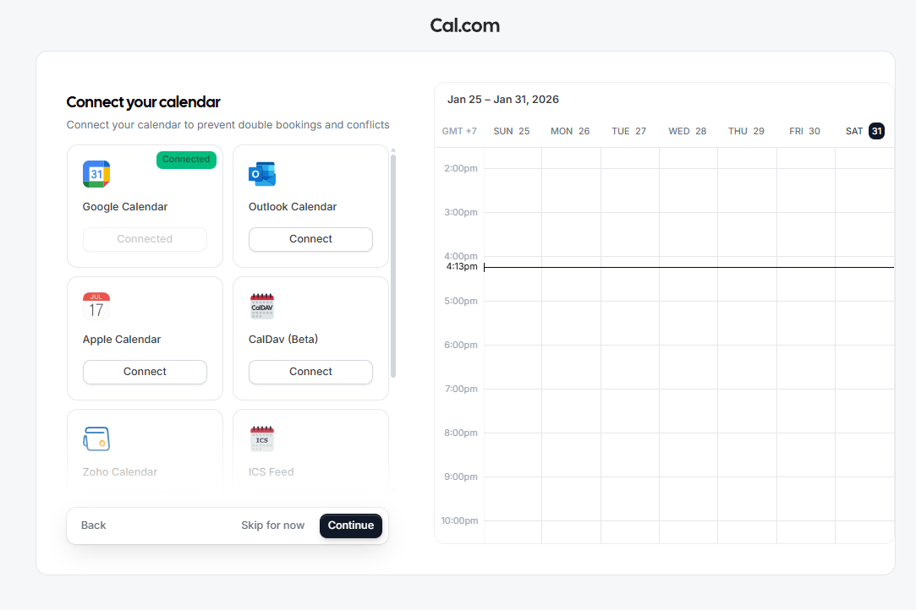This screenshot has width=916, height=610.
Task: Click the GMT +7 timezone label
Action: (x=459, y=131)
